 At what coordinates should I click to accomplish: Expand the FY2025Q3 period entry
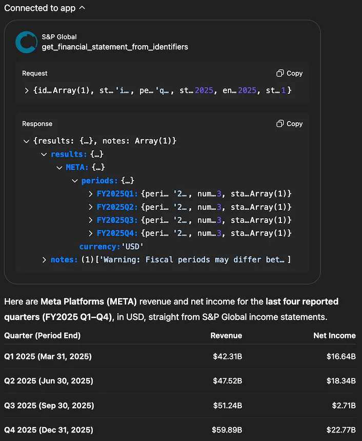tap(91, 220)
